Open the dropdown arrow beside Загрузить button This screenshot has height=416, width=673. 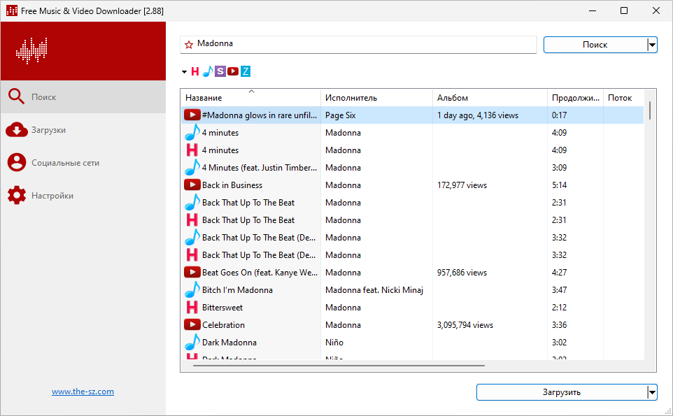(652, 392)
